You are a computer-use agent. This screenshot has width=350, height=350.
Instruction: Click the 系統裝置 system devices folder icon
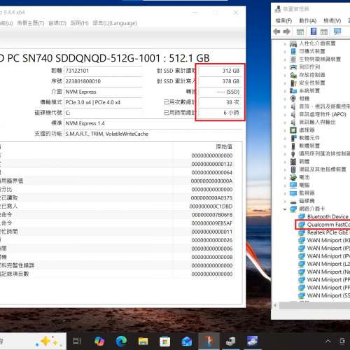pyautogui.click(x=293, y=90)
